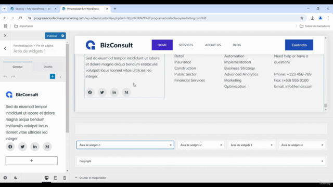Click the Business Strategy footer link

coord(239,68)
